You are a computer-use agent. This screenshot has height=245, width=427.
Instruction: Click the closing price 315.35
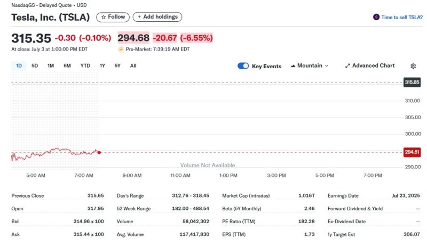click(31, 38)
